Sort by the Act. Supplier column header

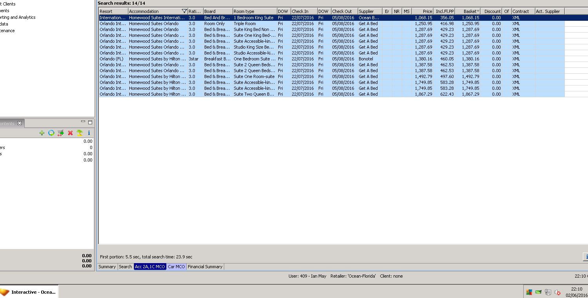tap(550, 11)
